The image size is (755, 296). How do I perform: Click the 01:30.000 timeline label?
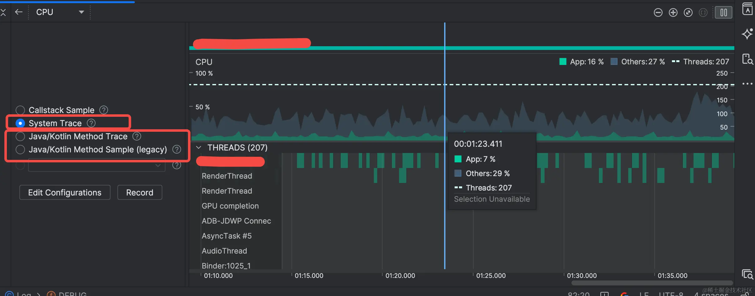pos(582,276)
